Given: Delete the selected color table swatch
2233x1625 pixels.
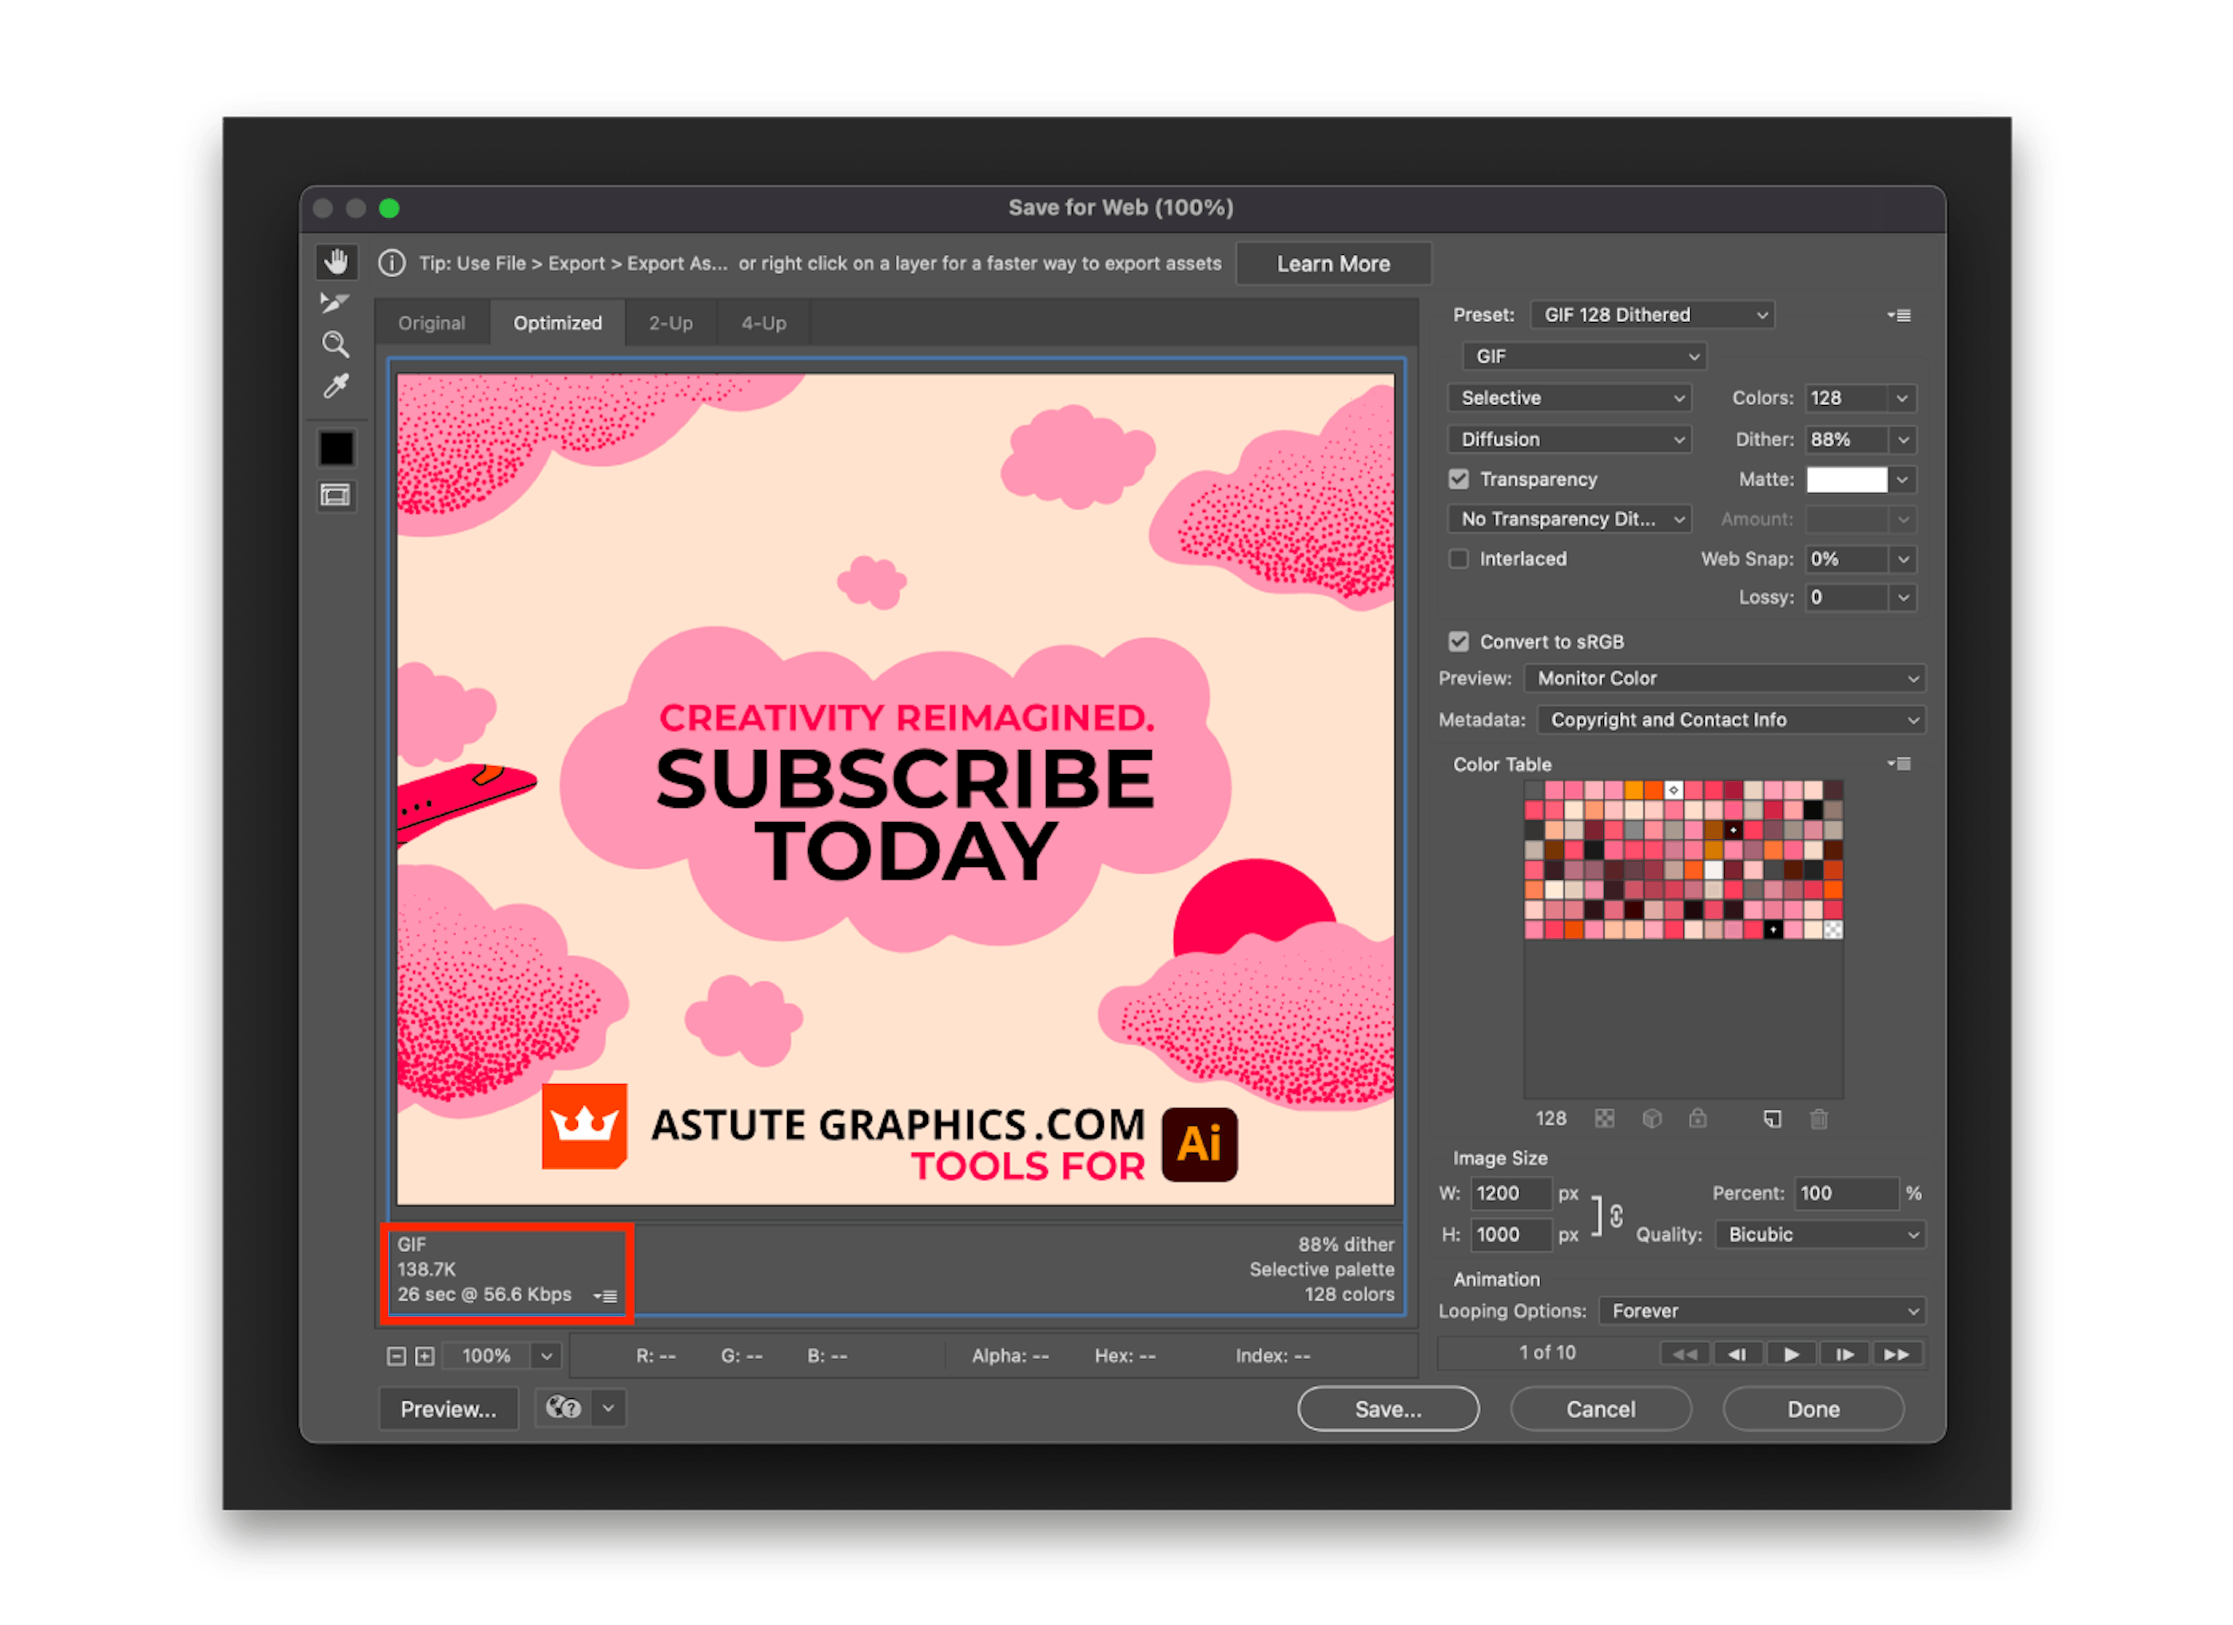Looking at the screenshot, I should (1820, 1119).
